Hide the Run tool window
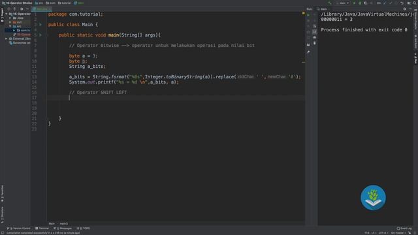 click(410, 8)
